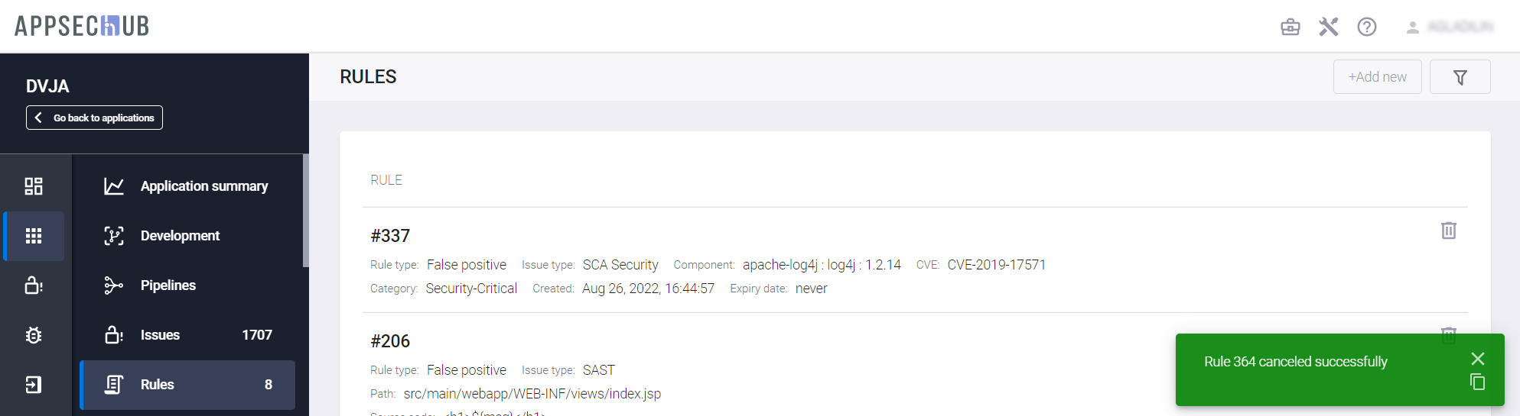Click the bug icon in left rail

click(x=34, y=335)
